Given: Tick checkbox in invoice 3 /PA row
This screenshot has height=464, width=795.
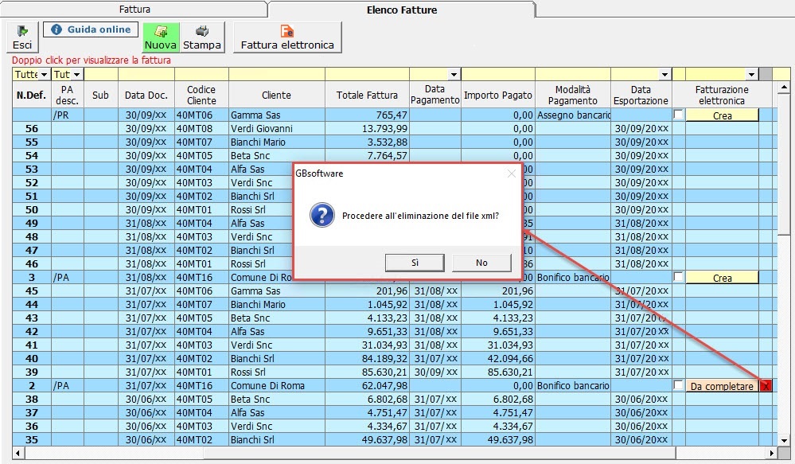Looking at the screenshot, I should coord(678,276).
